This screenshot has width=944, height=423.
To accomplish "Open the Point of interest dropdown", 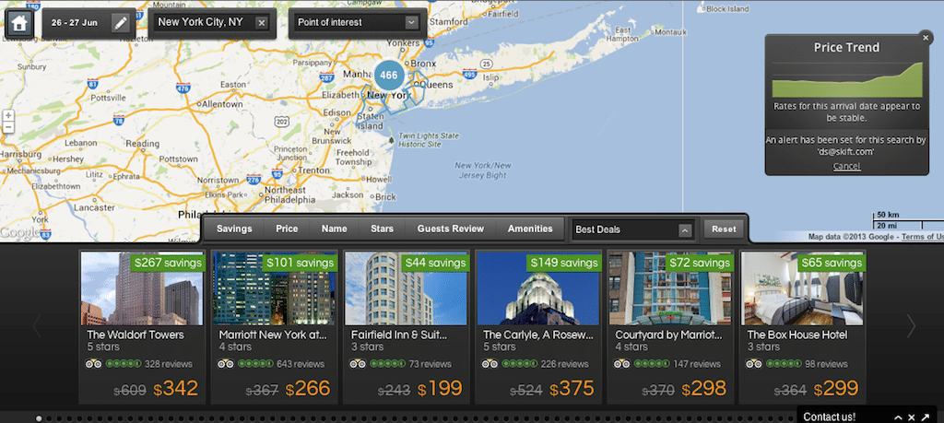I will (x=358, y=23).
